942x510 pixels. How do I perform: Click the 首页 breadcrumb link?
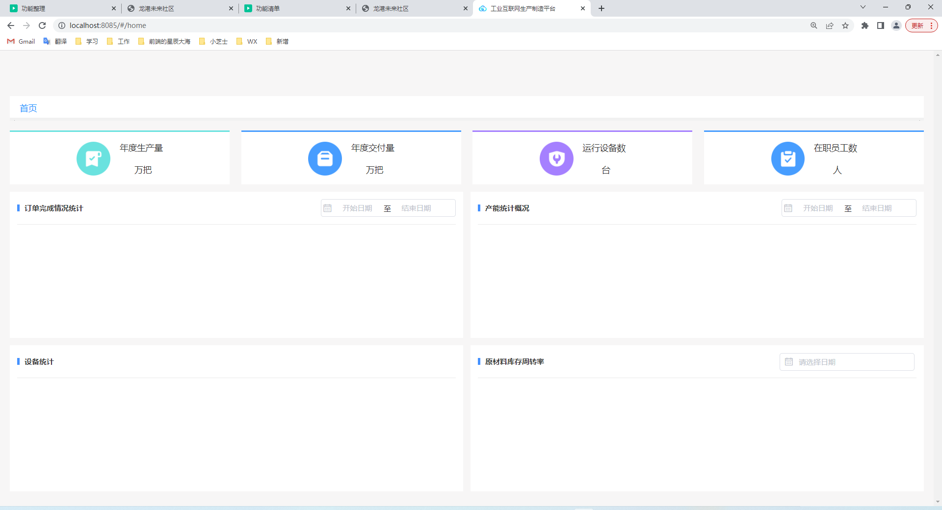28,108
